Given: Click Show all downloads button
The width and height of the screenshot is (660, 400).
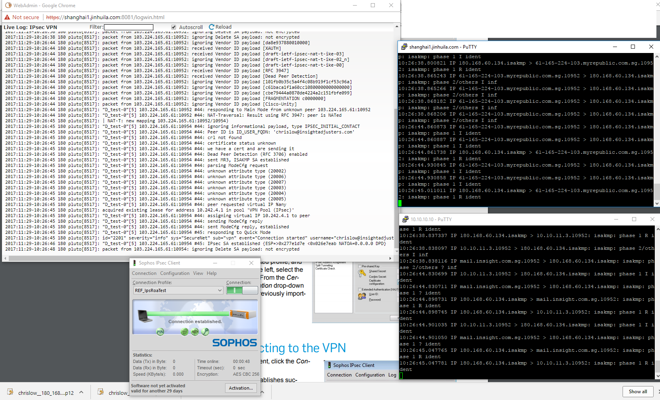Looking at the screenshot, I should pyautogui.click(x=638, y=392).
